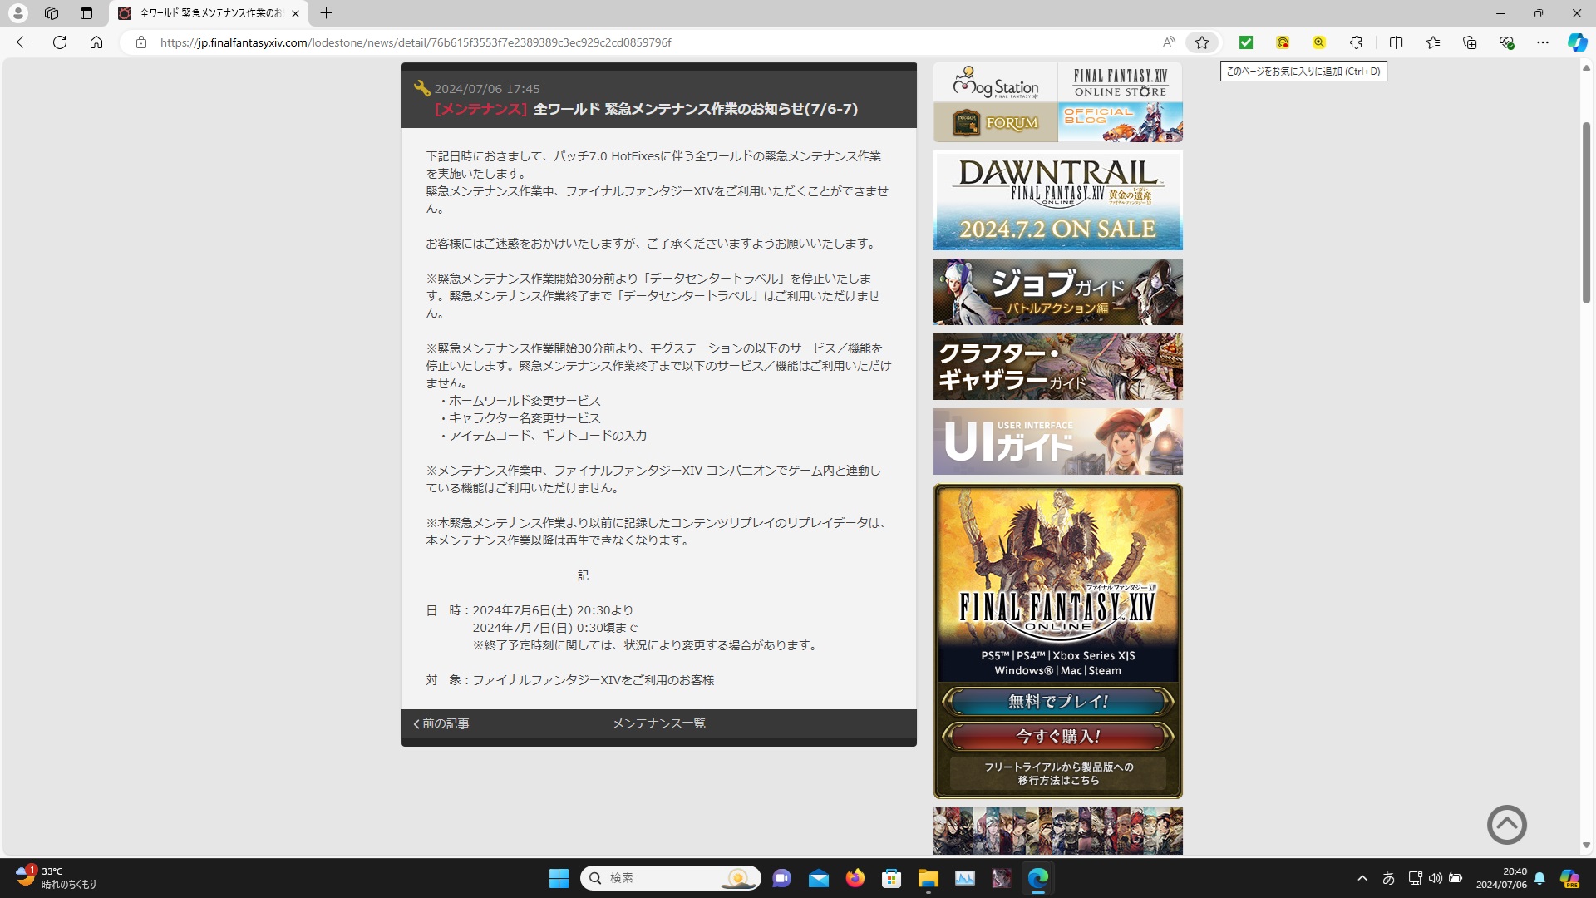
Task: Open the Settings and more menu
Action: coord(1544,42)
